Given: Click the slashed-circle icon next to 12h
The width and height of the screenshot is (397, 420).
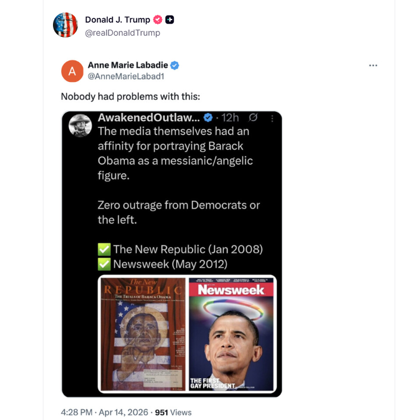Looking at the screenshot, I should [x=252, y=118].
